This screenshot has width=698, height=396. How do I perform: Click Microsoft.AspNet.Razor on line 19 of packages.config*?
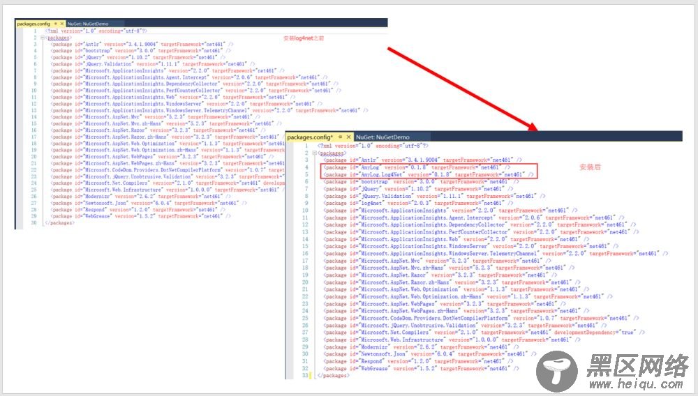click(x=440, y=275)
